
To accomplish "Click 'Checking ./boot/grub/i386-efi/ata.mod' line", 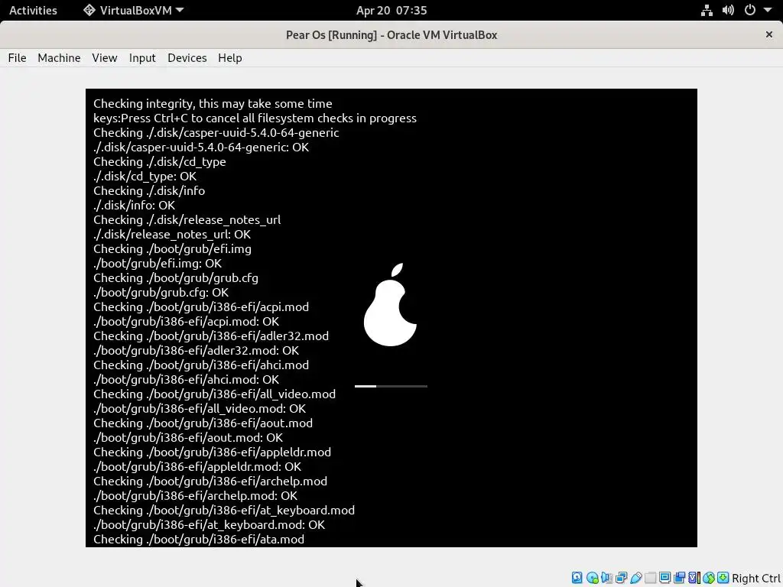I will [x=199, y=539].
